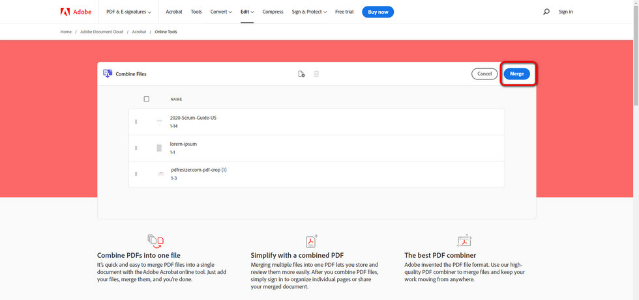The width and height of the screenshot is (639, 300).
Task: Click the Adobe logo
Action: 75,12
